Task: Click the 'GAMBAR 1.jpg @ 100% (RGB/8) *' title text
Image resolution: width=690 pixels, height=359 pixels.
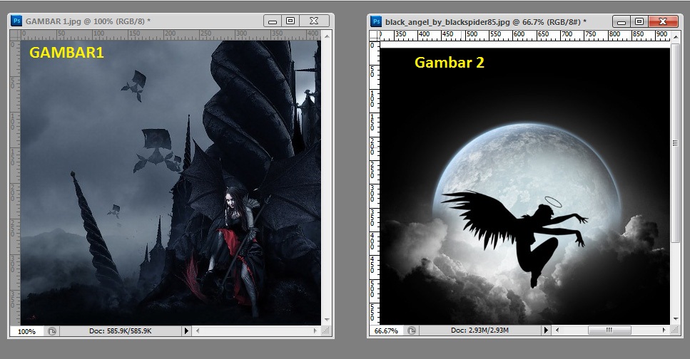Action: coord(88,21)
